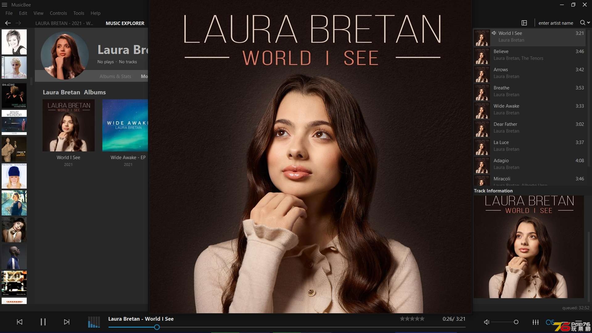Click the No plays statistic text
The height and width of the screenshot is (333, 592).
[x=105, y=62]
